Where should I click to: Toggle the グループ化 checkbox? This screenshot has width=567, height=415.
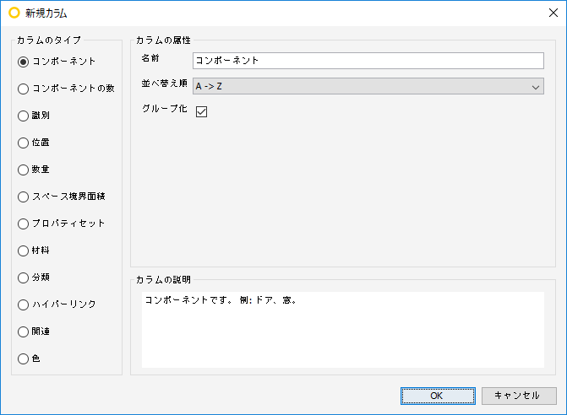201,111
